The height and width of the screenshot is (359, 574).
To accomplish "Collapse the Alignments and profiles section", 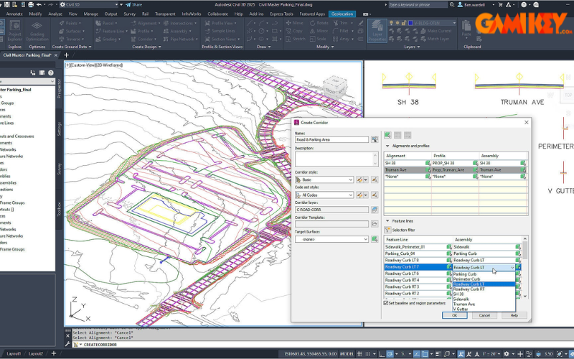I will tap(387, 146).
